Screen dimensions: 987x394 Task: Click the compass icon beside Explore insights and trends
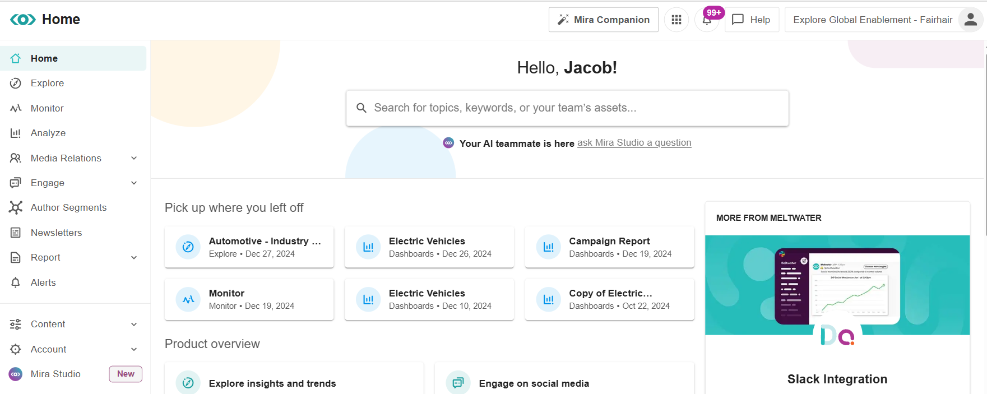tap(188, 383)
